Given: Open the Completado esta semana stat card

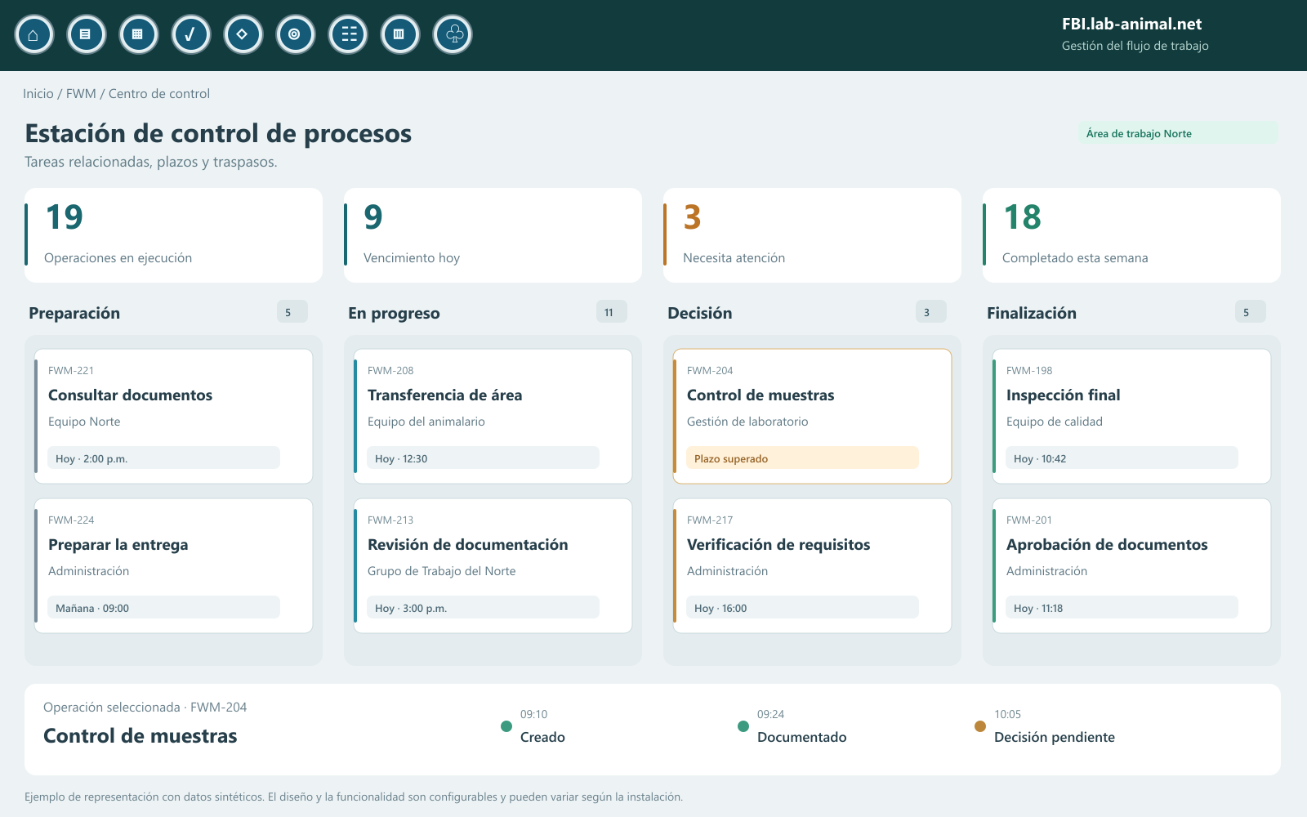Looking at the screenshot, I should [1131, 235].
